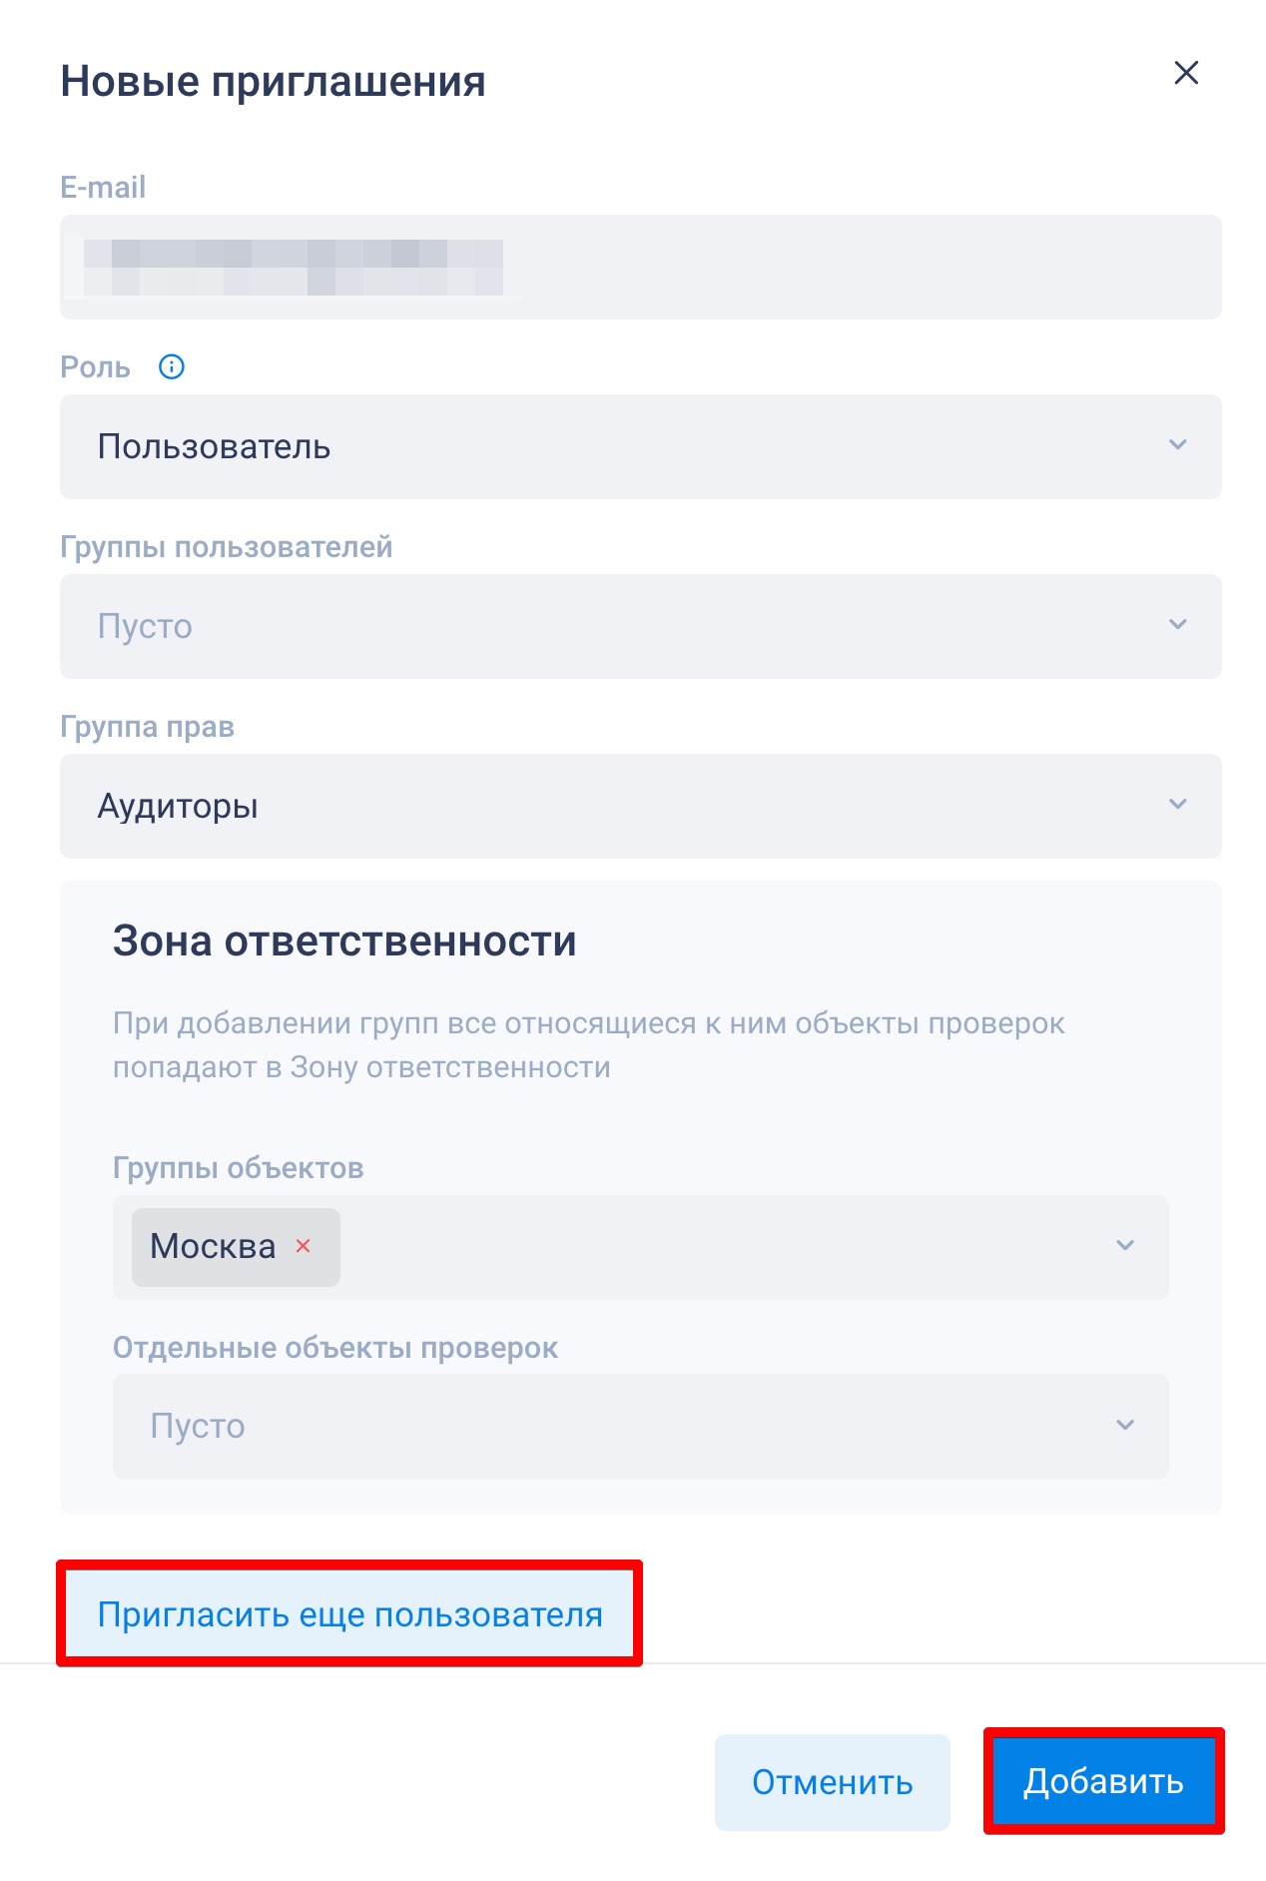Close the Новые приглашения dialog
The height and width of the screenshot is (1881, 1266).
coord(1186,73)
